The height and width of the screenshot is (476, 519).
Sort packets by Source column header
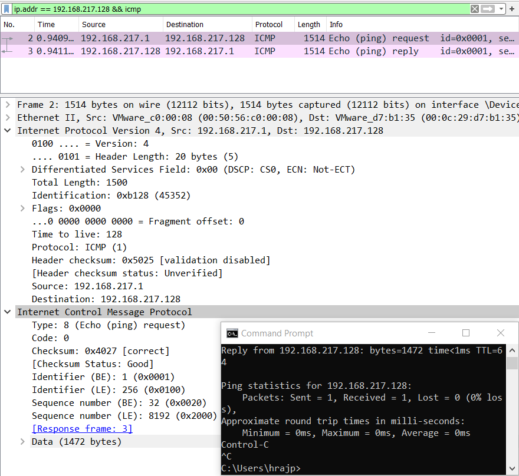click(x=121, y=25)
